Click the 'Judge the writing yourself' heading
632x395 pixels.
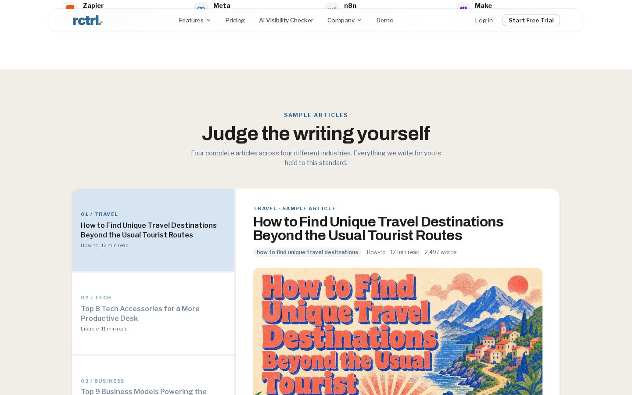tap(316, 133)
